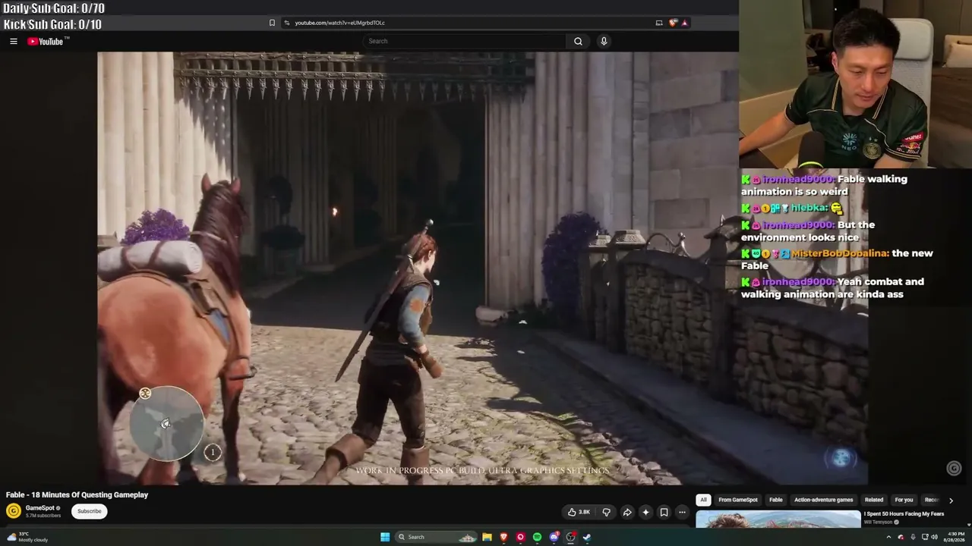Select the For you chip

[x=904, y=500]
